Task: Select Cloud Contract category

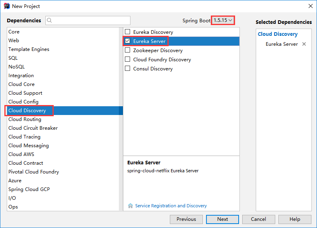Action: point(63,163)
